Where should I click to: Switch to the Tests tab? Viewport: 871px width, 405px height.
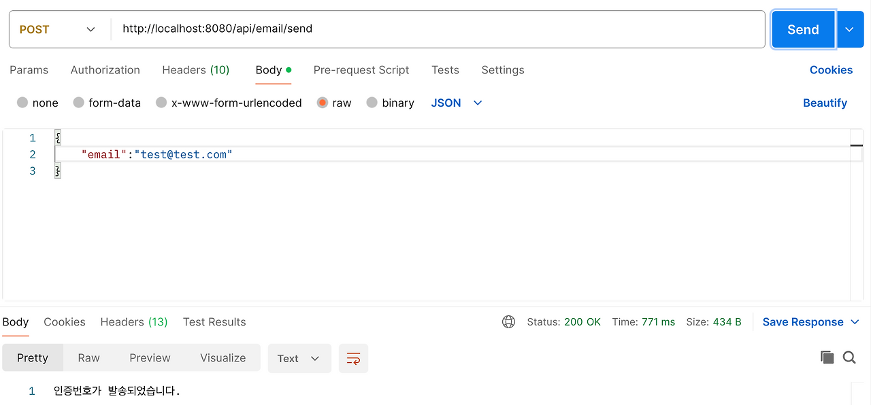(445, 70)
